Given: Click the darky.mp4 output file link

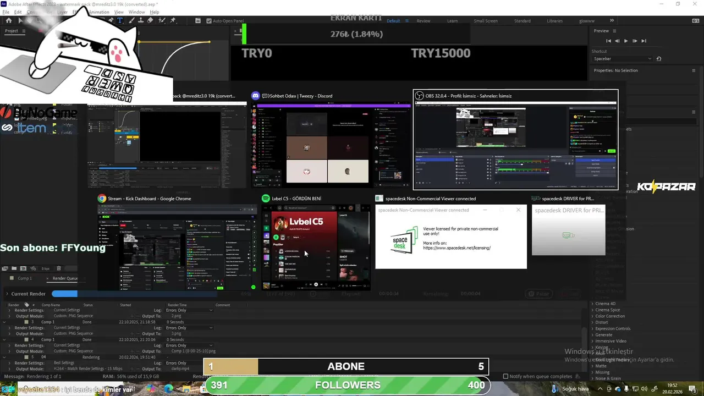Looking at the screenshot, I should 179,369.
